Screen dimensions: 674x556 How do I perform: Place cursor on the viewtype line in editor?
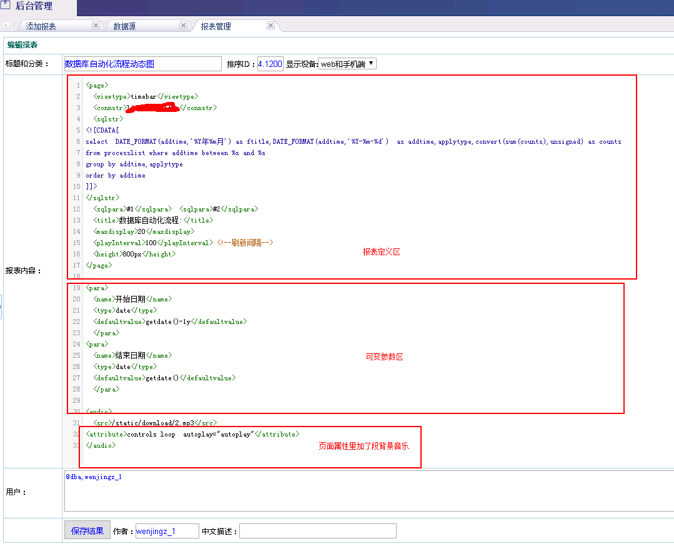click(x=145, y=96)
